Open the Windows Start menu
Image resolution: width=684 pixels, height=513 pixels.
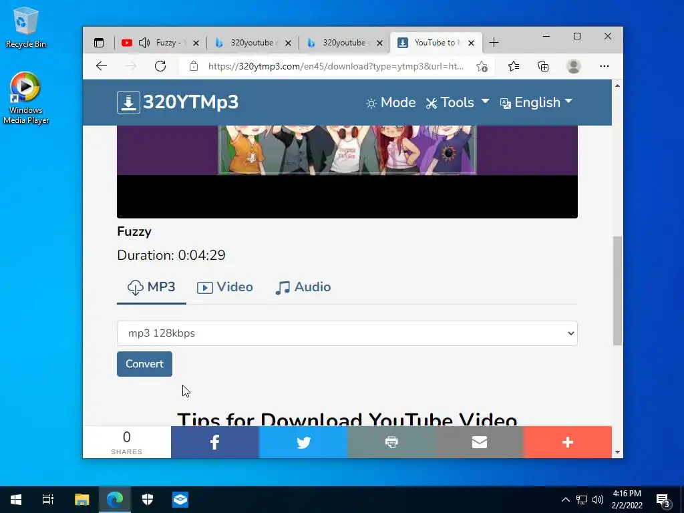click(16, 500)
